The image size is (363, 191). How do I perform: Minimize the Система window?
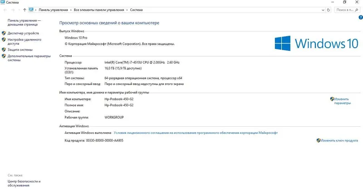(x=333, y=2)
